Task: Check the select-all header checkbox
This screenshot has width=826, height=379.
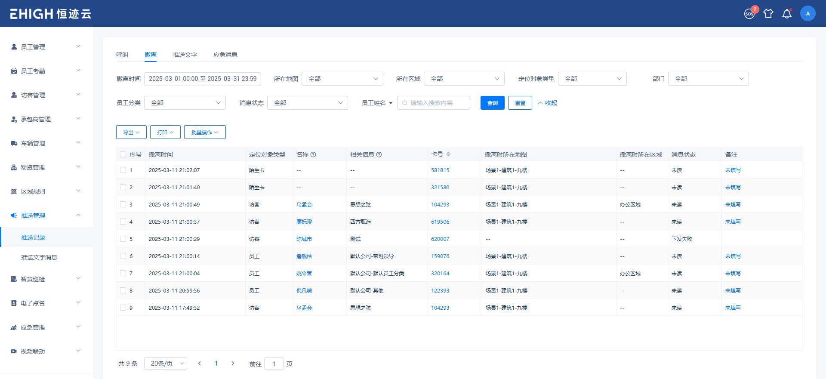Action: coord(123,155)
